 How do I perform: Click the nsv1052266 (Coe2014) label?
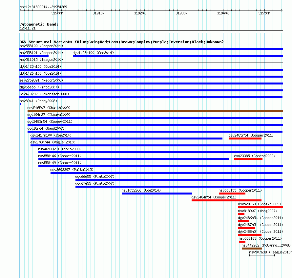coord(141,190)
